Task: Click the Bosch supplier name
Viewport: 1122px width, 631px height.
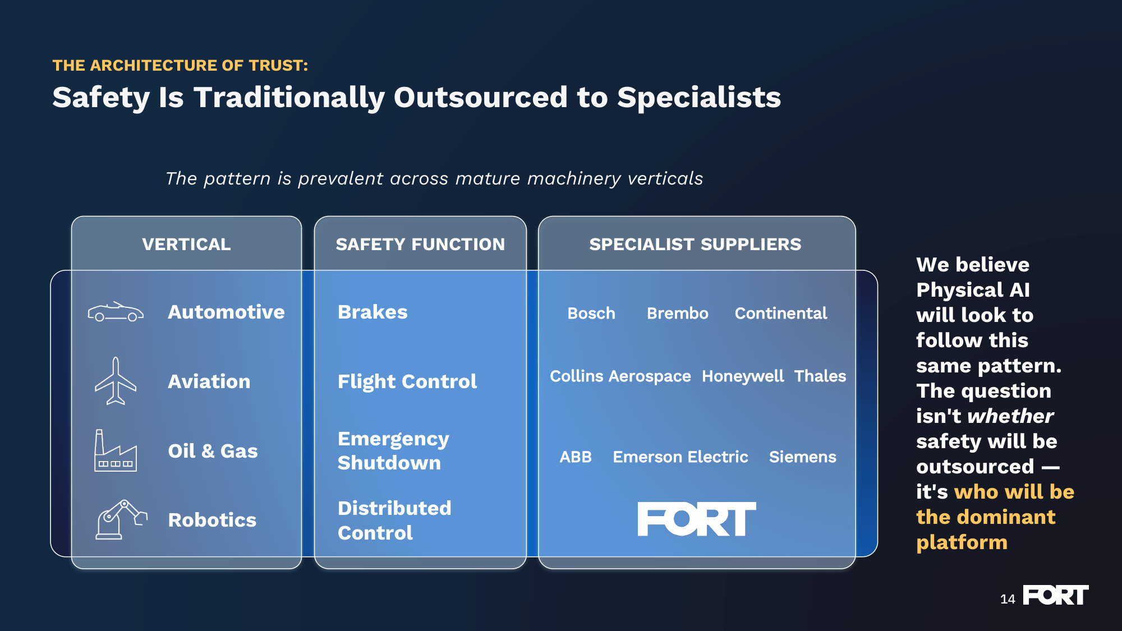Action: click(x=591, y=313)
